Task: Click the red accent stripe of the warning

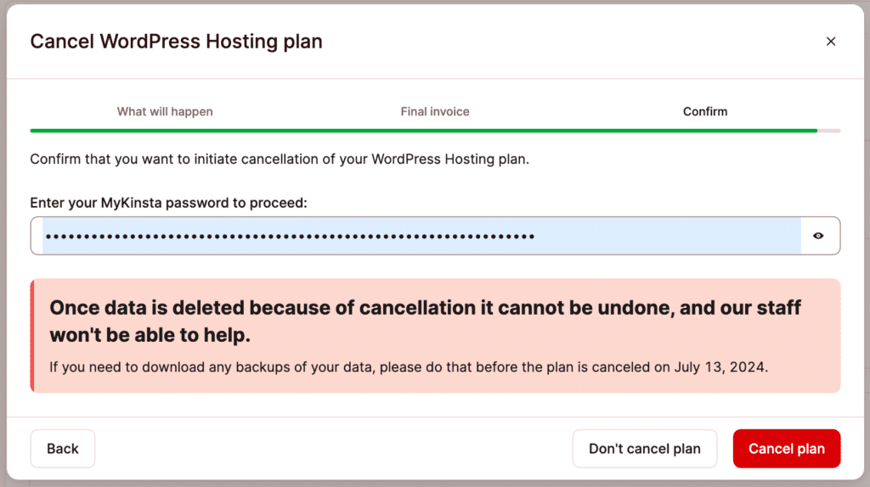Action: (32, 336)
